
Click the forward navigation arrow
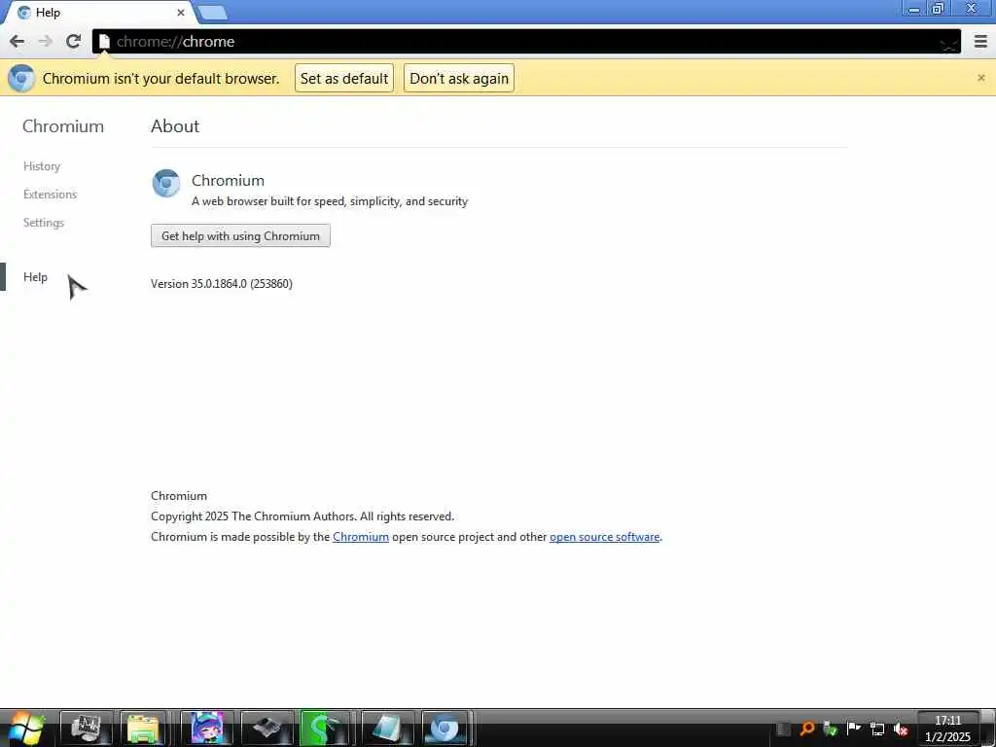click(x=45, y=42)
